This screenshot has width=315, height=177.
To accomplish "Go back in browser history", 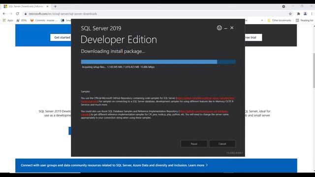I will tap(4, 14).
